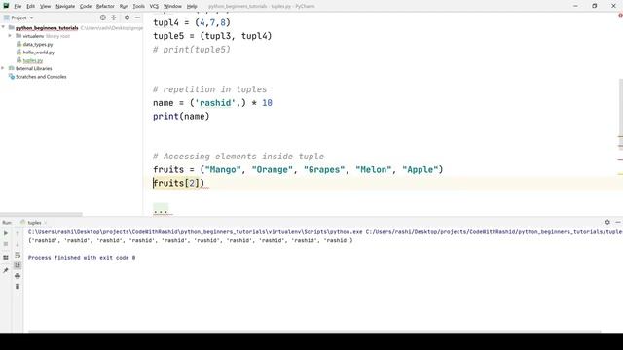Click the '# print(tuple5)' comment line
Image resolution: width=623 pixels, height=350 pixels.
coord(192,50)
